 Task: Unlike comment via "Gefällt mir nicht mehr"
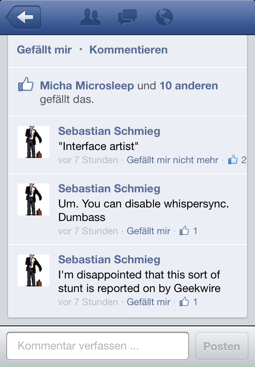coord(173,160)
